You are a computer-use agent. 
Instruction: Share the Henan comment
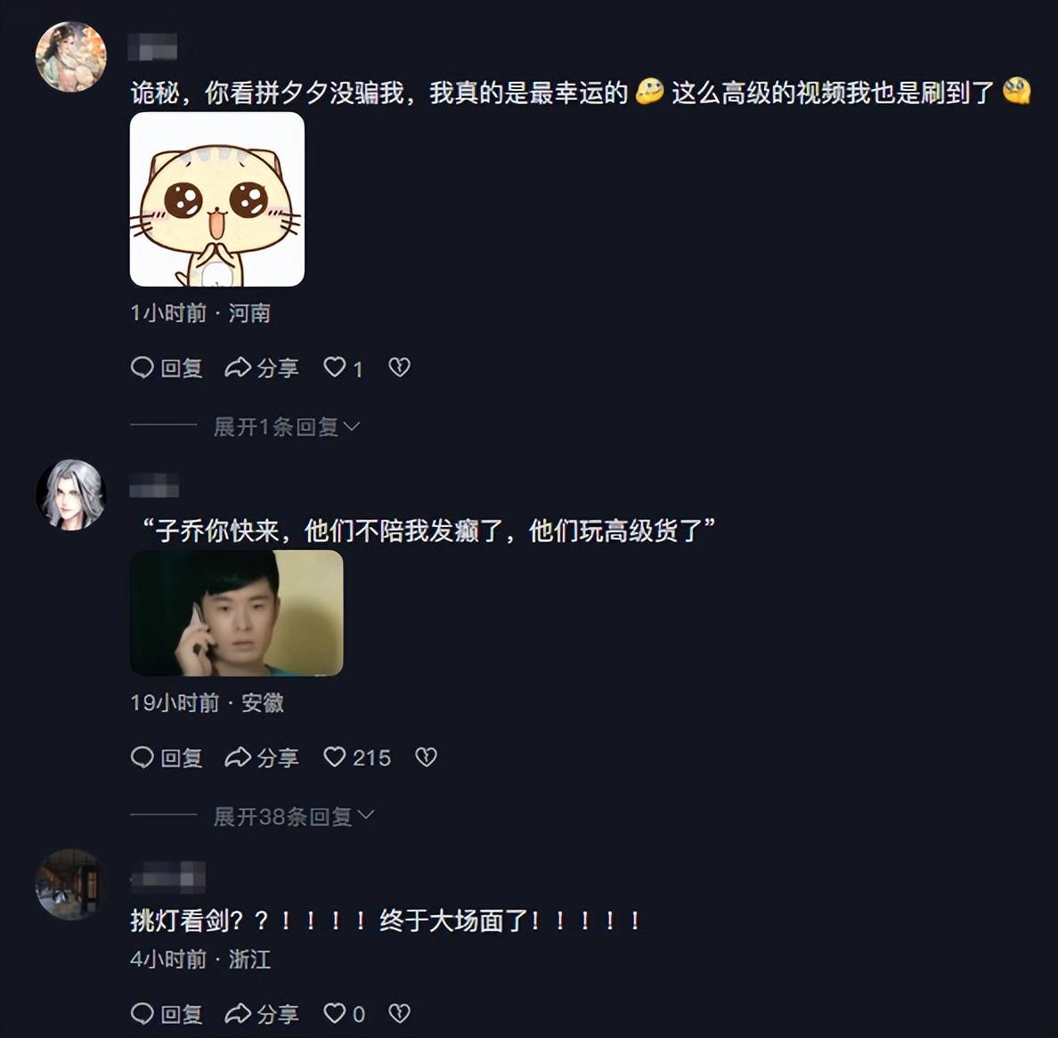pyautogui.click(x=262, y=368)
